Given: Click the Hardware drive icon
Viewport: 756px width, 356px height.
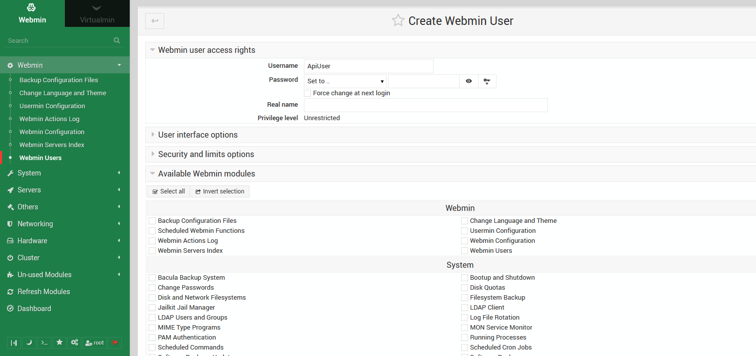Looking at the screenshot, I should click(10, 241).
